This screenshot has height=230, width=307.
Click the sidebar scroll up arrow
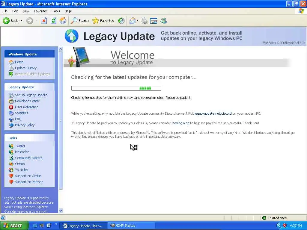(x=61, y=49)
